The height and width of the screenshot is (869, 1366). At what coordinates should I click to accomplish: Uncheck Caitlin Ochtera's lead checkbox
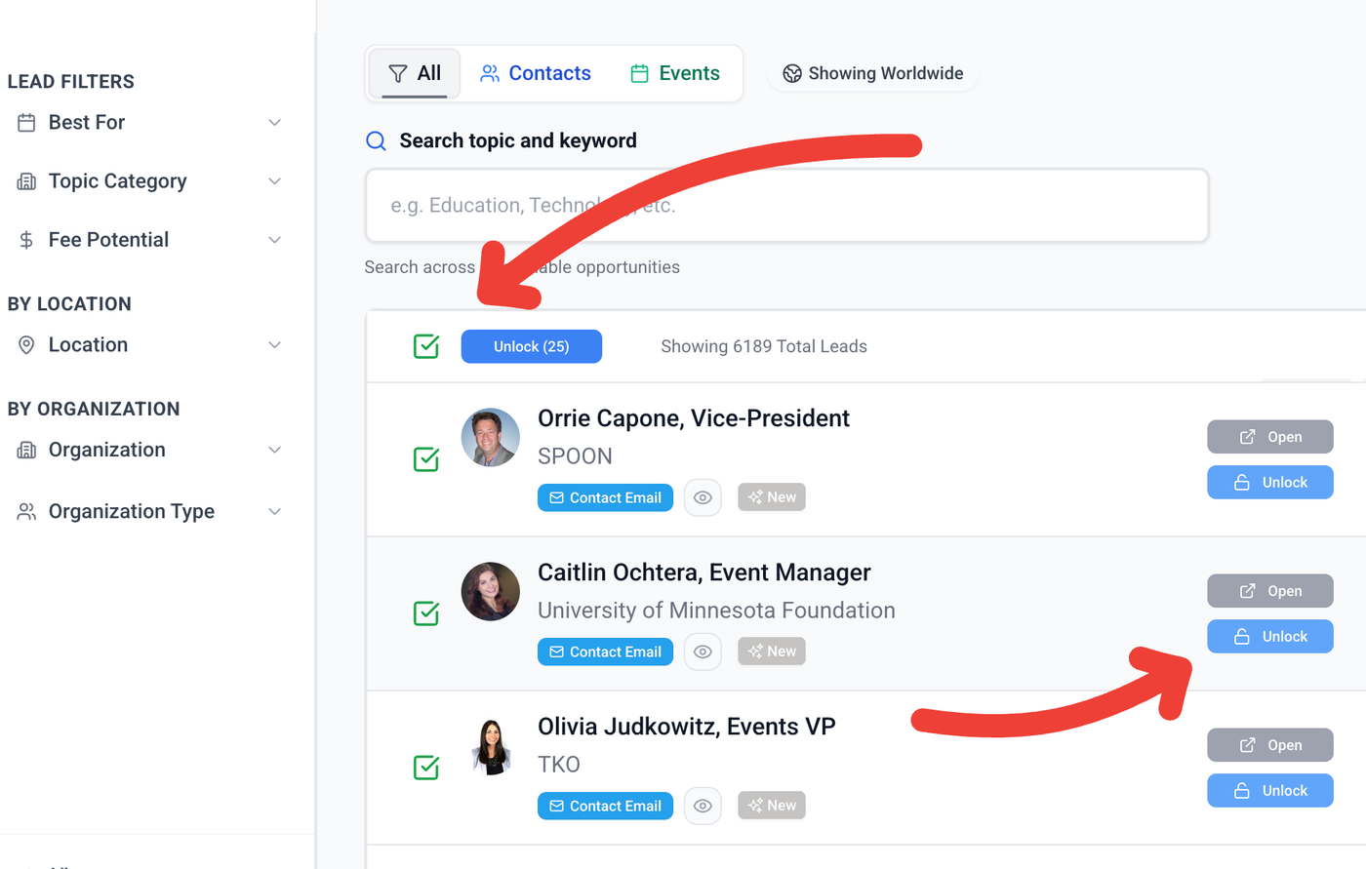click(x=426, y=613)
